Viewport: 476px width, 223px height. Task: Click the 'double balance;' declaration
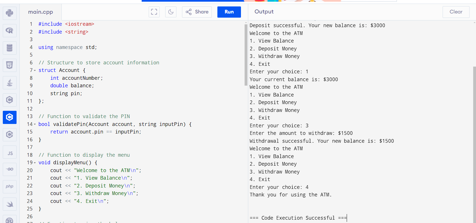coord(72,86)
